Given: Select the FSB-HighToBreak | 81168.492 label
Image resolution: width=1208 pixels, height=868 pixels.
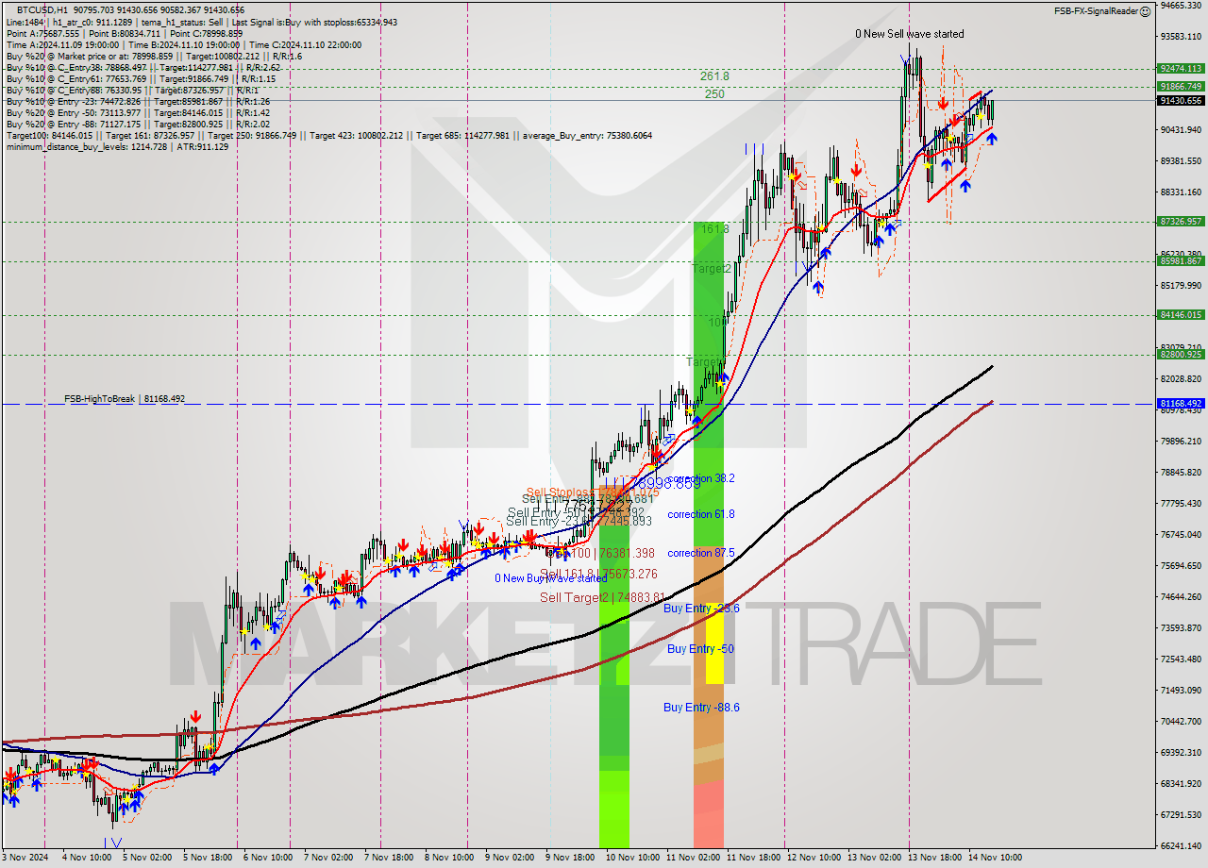Looking at the screenshot, I should pyautogui.click(x=125, y=399).
